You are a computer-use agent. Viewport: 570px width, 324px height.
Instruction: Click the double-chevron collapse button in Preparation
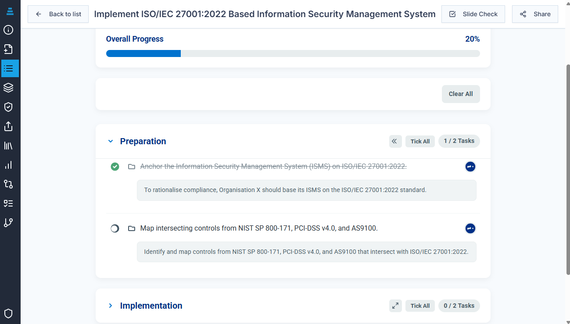tap(395, 141)
